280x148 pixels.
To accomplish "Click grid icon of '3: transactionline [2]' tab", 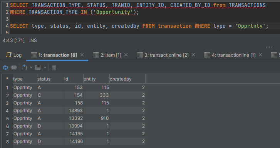I will [x=140, y=55].
